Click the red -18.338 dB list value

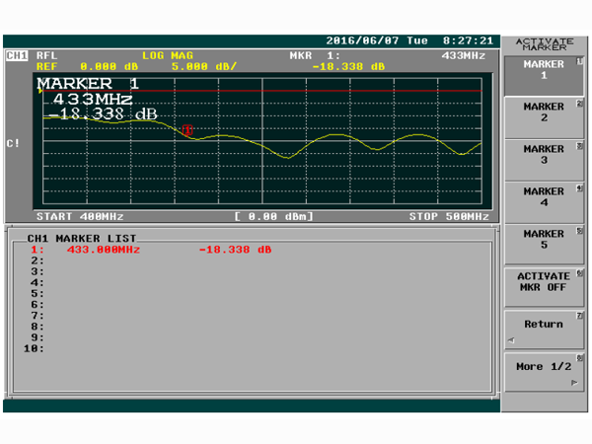click(235, 250)
